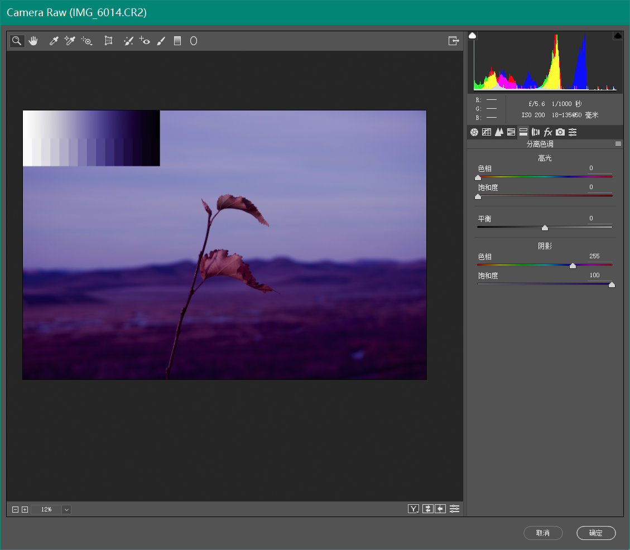Choose the Radial Filter tool

(193, 41)
